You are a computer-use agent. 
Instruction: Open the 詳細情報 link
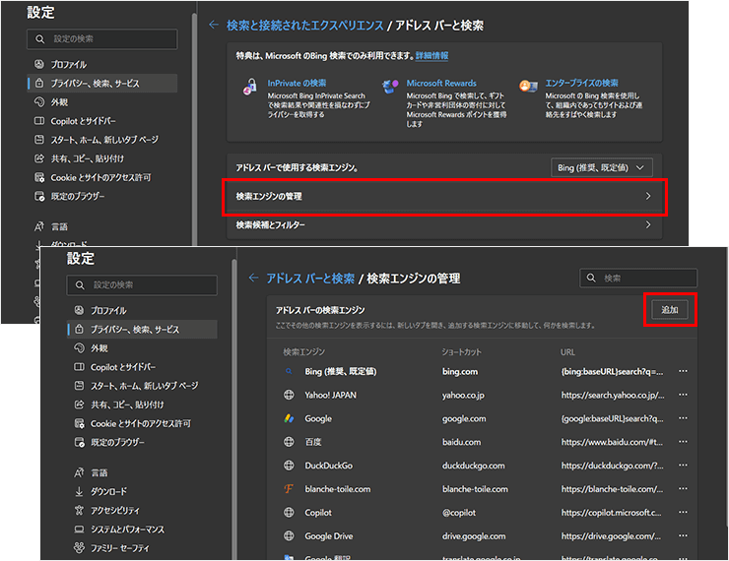pos(431,56)
